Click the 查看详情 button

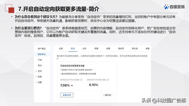67,95
